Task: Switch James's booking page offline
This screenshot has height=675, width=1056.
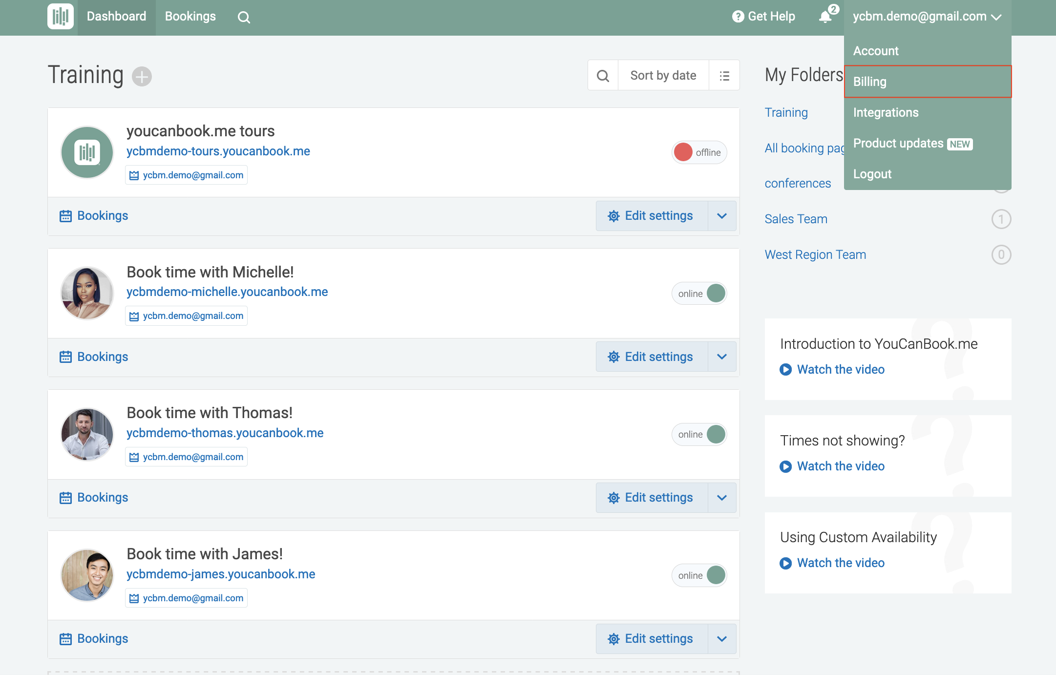Action: (699, 575)
